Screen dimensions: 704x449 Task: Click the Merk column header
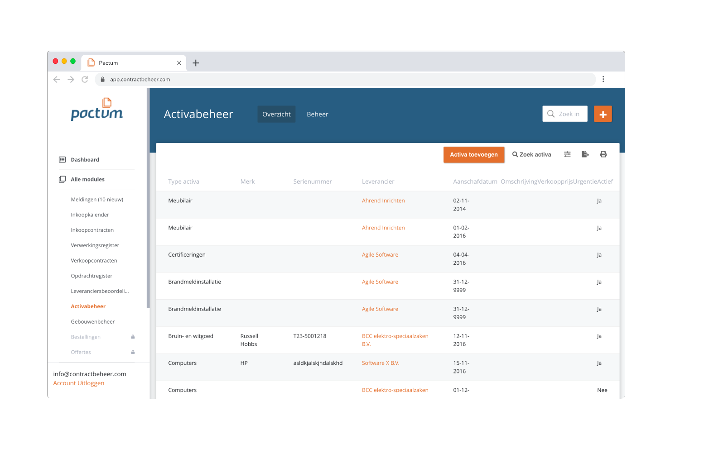tap(247, 182)
